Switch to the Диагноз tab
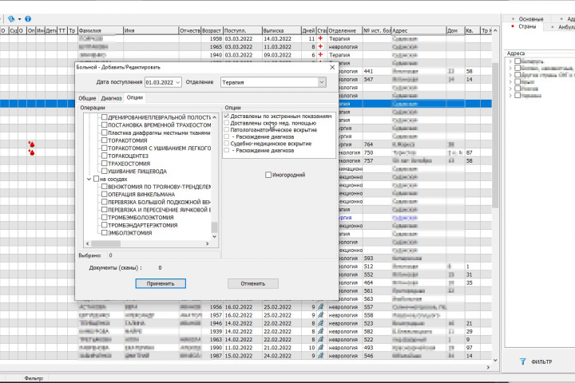575x383 pixels. click(x=111, y=98)
